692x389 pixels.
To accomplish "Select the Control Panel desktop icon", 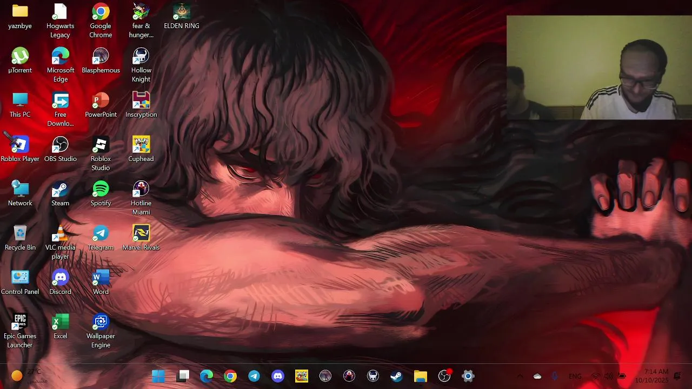I will 20,282.
